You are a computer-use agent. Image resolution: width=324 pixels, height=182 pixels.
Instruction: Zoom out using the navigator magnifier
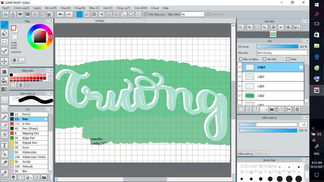(264, 27)
